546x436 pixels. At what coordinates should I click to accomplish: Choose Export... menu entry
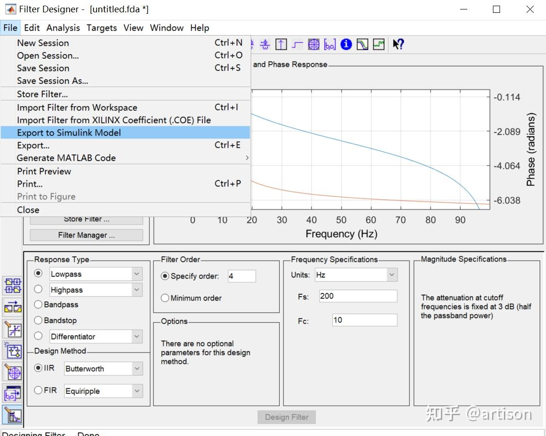click(125, 145)
